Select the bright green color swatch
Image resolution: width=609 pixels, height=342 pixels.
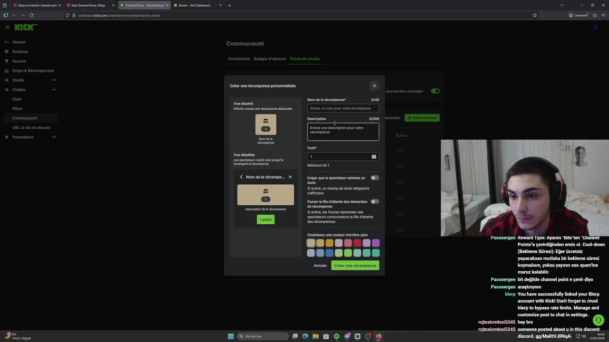(x=348, y=253)
